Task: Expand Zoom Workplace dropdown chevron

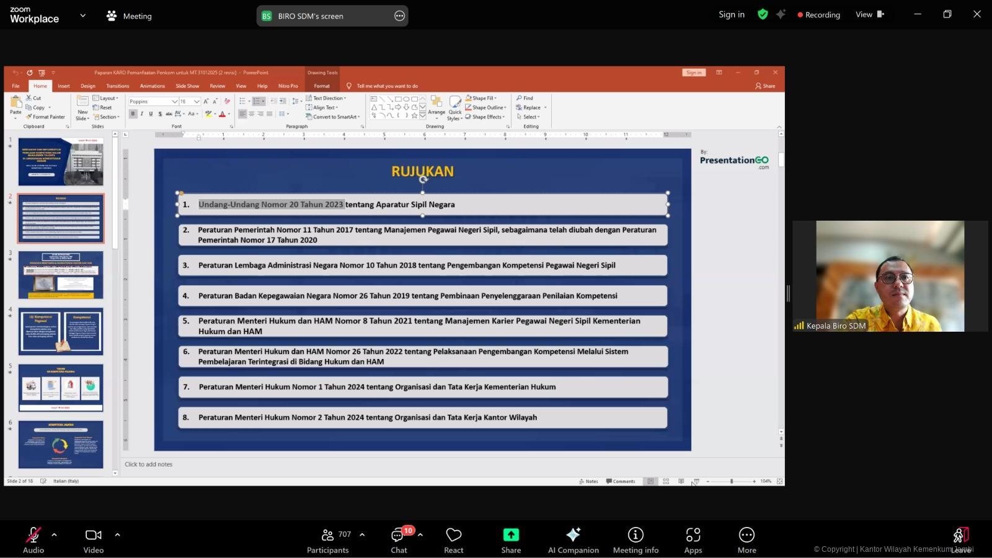Action: click(82, 15)
